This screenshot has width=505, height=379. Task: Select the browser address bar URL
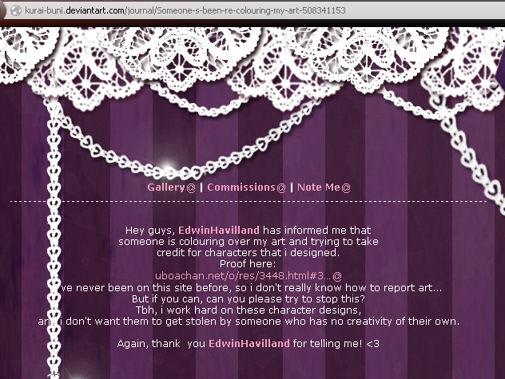(185, 10)
